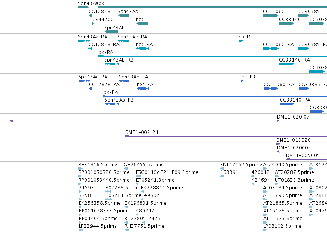Select the EK117462.5prime EST

(x=222, y=169)
